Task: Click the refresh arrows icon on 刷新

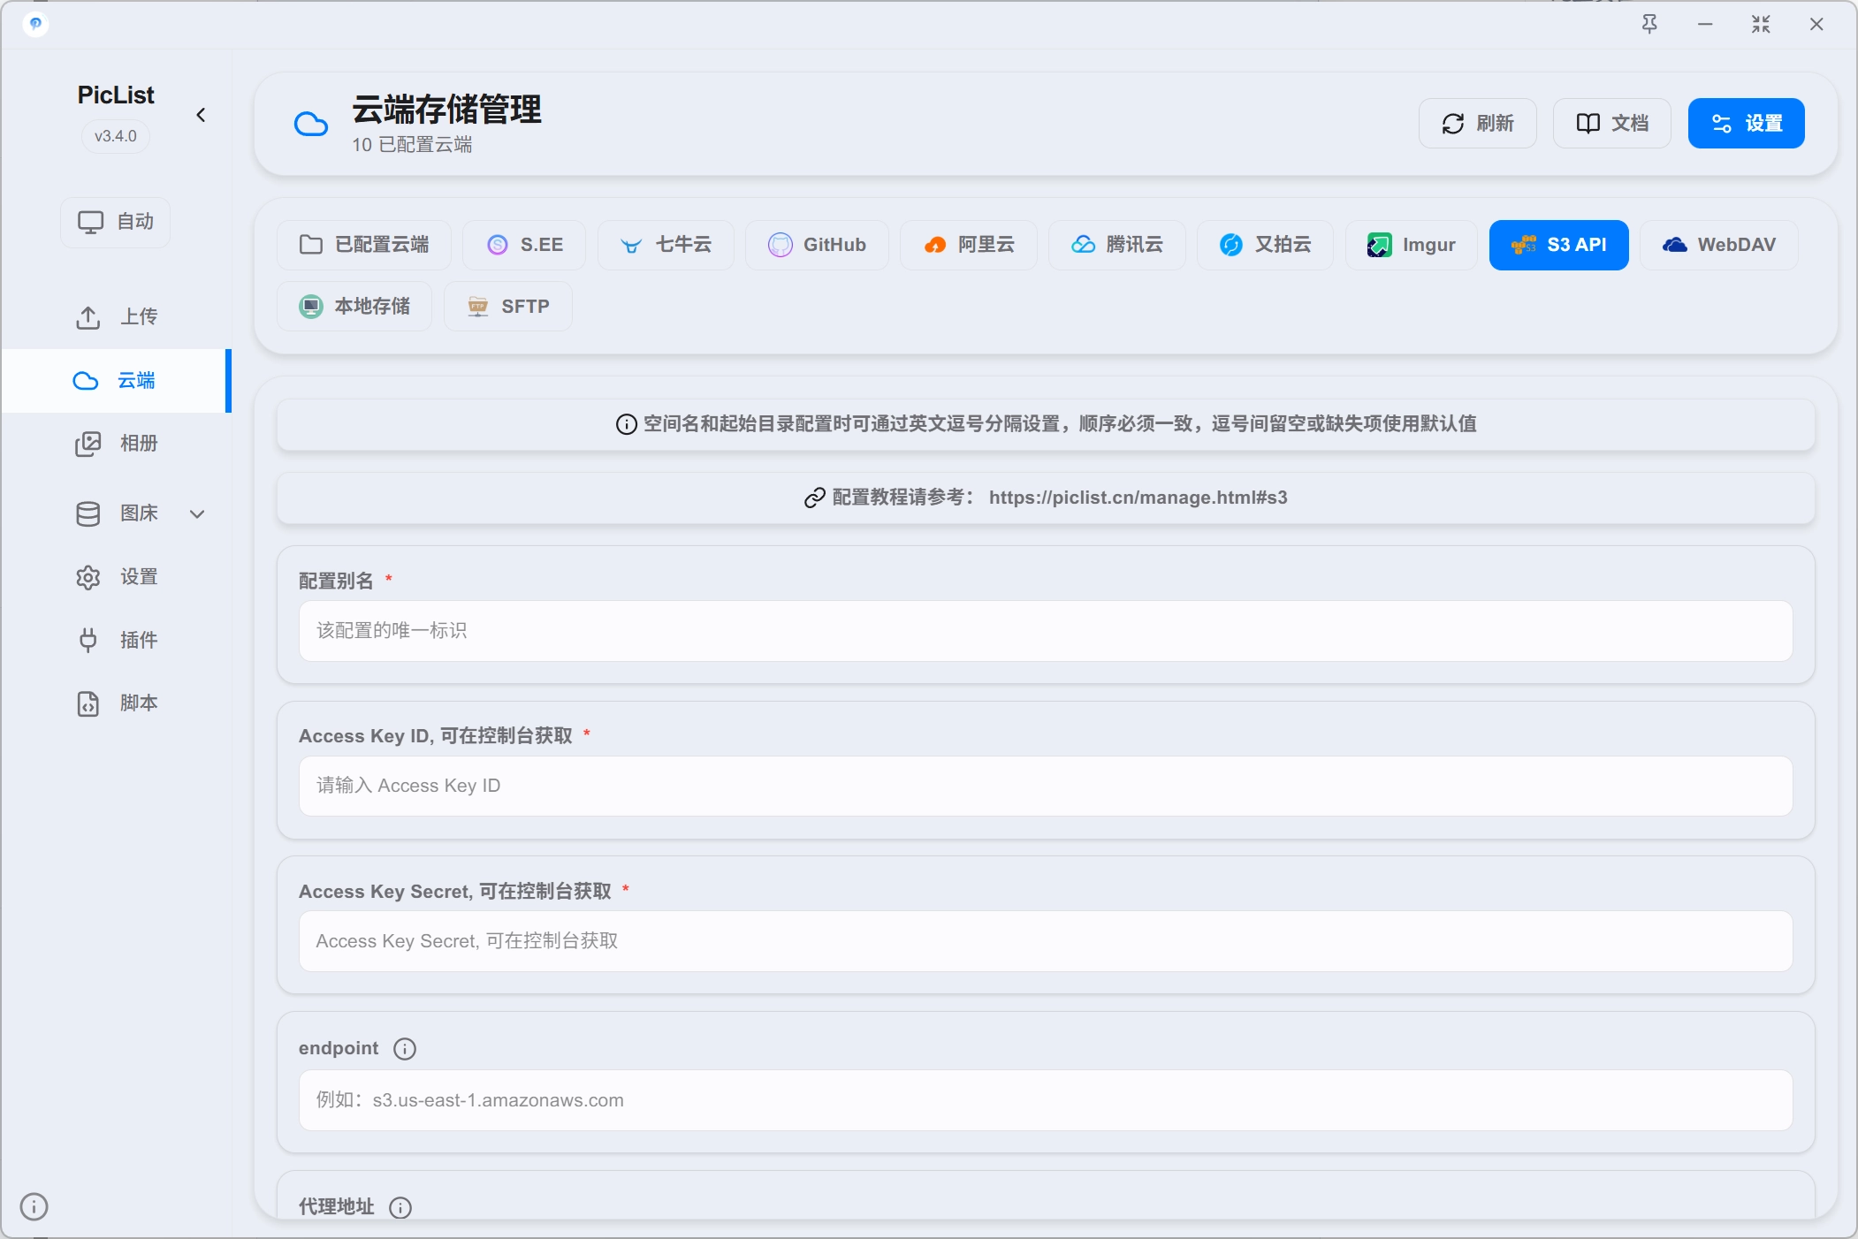Action: [1453, 124]
